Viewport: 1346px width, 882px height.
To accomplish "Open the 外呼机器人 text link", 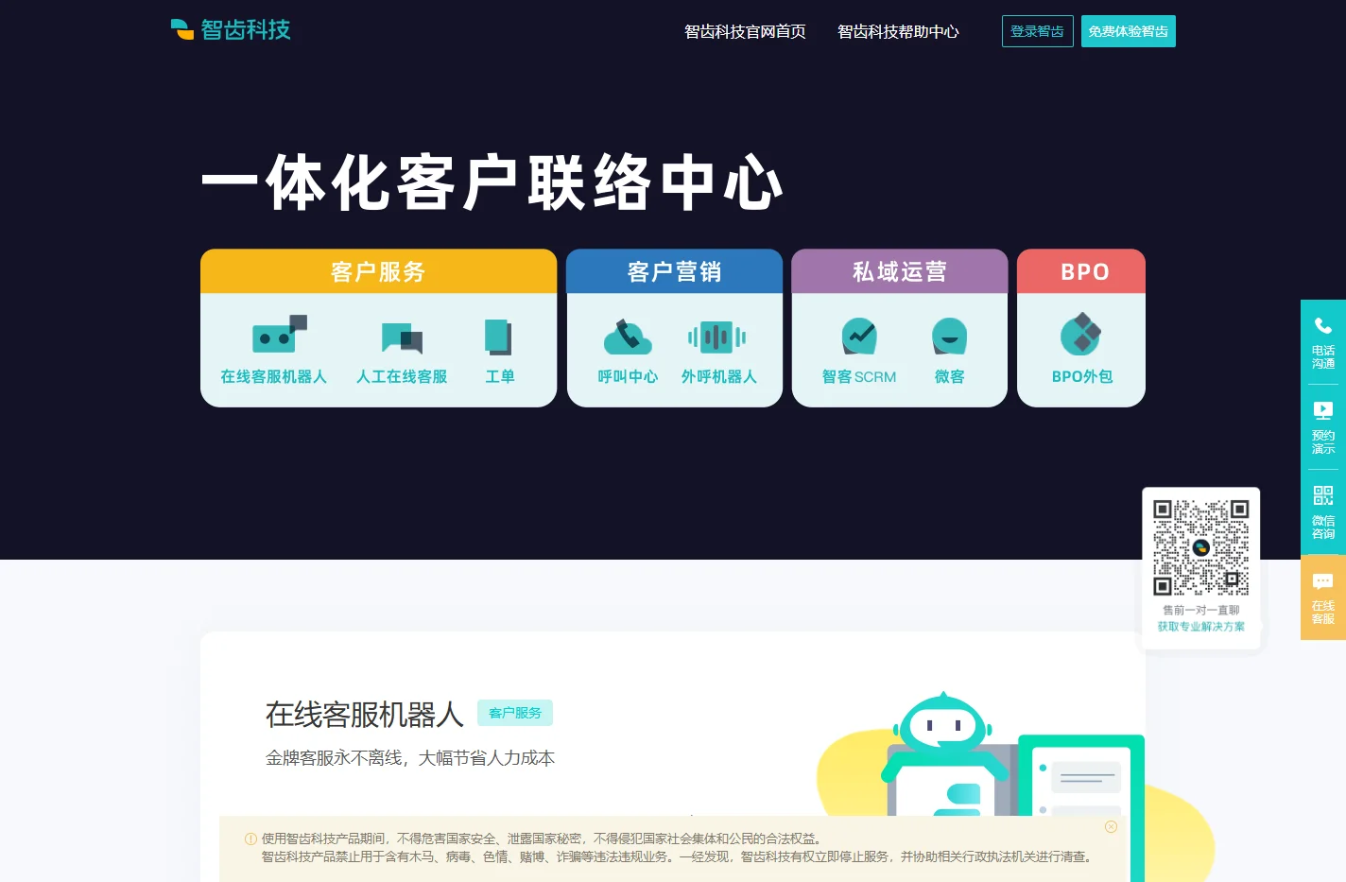I will pyautogui.click(x=719, y=376).
